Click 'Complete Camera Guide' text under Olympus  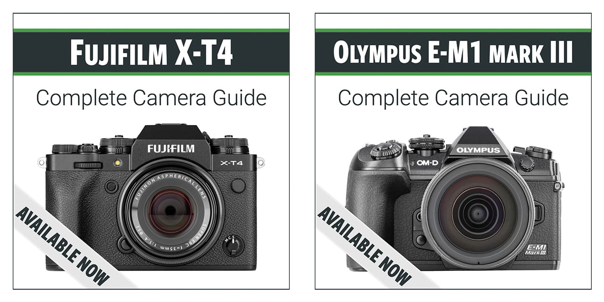point(453,98)
